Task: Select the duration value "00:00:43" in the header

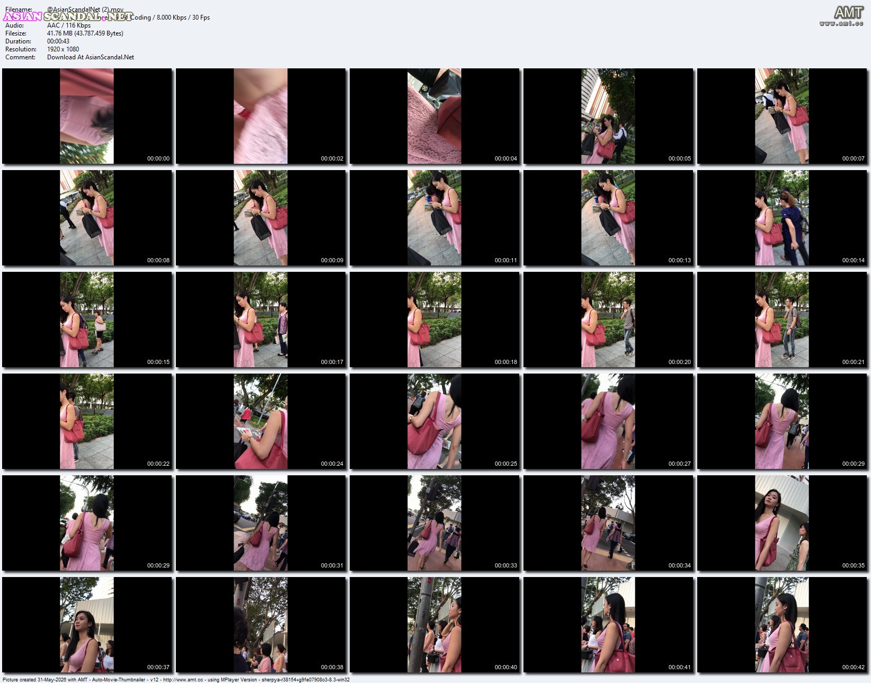Action: [58, 41]
